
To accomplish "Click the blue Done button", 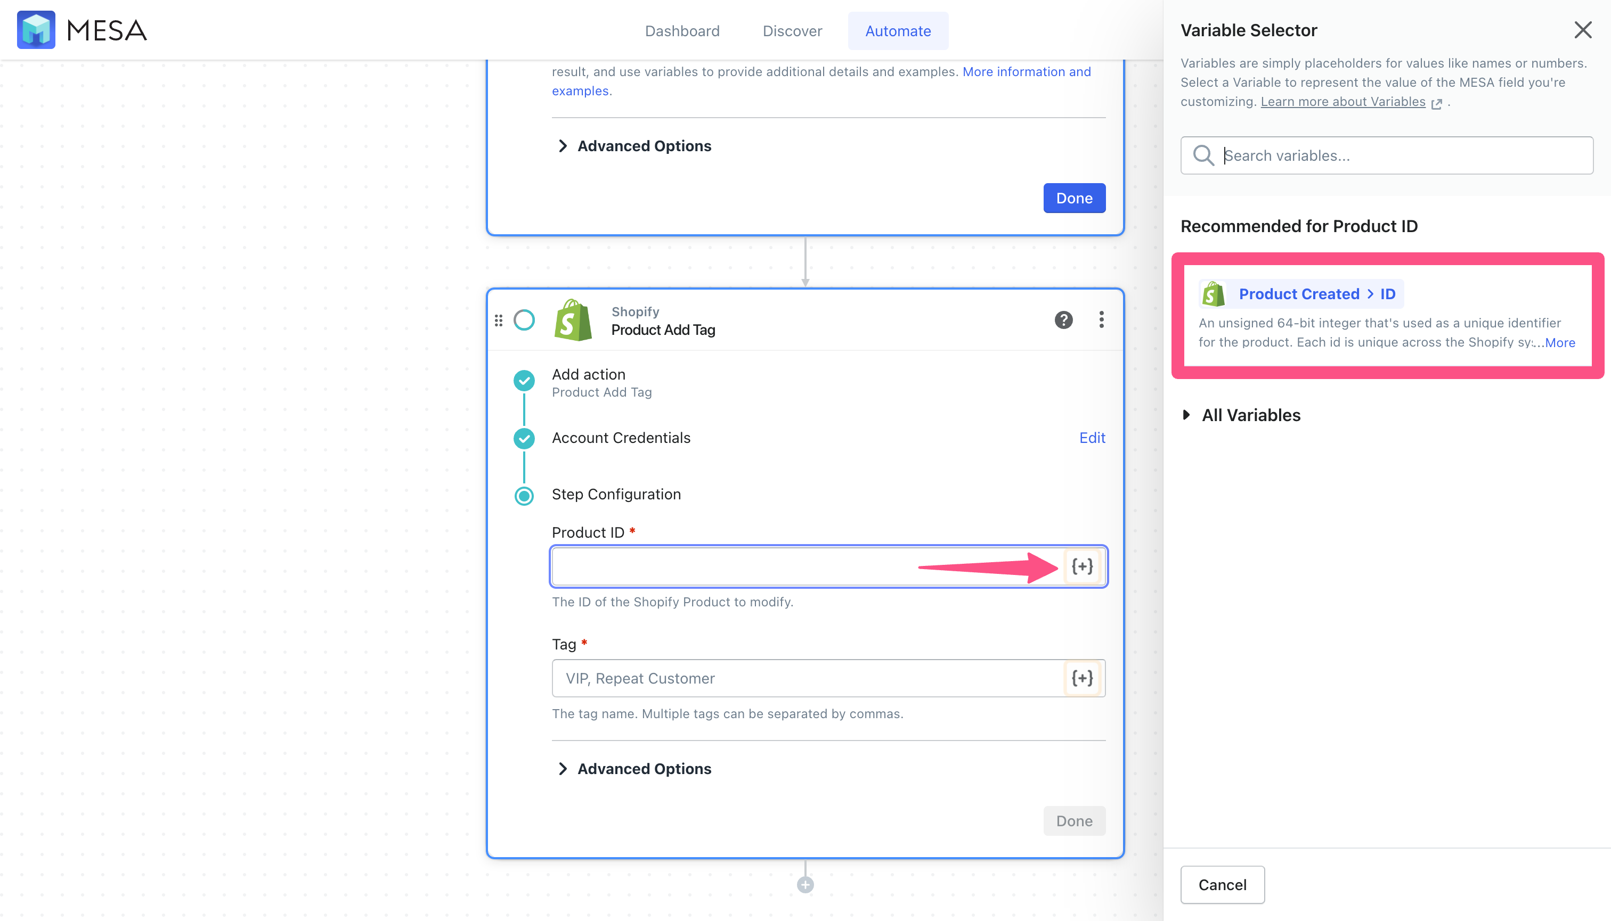I will pyautogui.click(x=1074, y=198).
